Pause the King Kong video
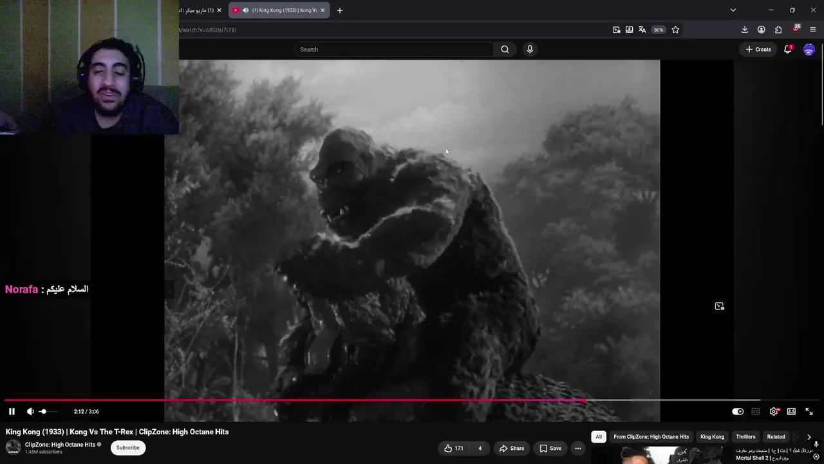Viewport: 824px width, 464px height. (x=12, y=411)
